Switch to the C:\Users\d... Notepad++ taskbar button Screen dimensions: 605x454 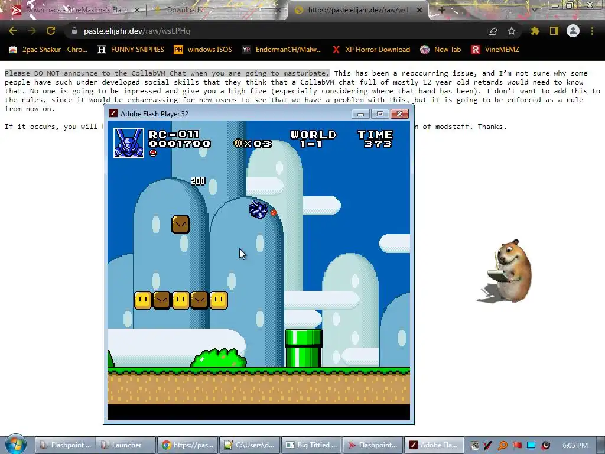tap(250, 445)
